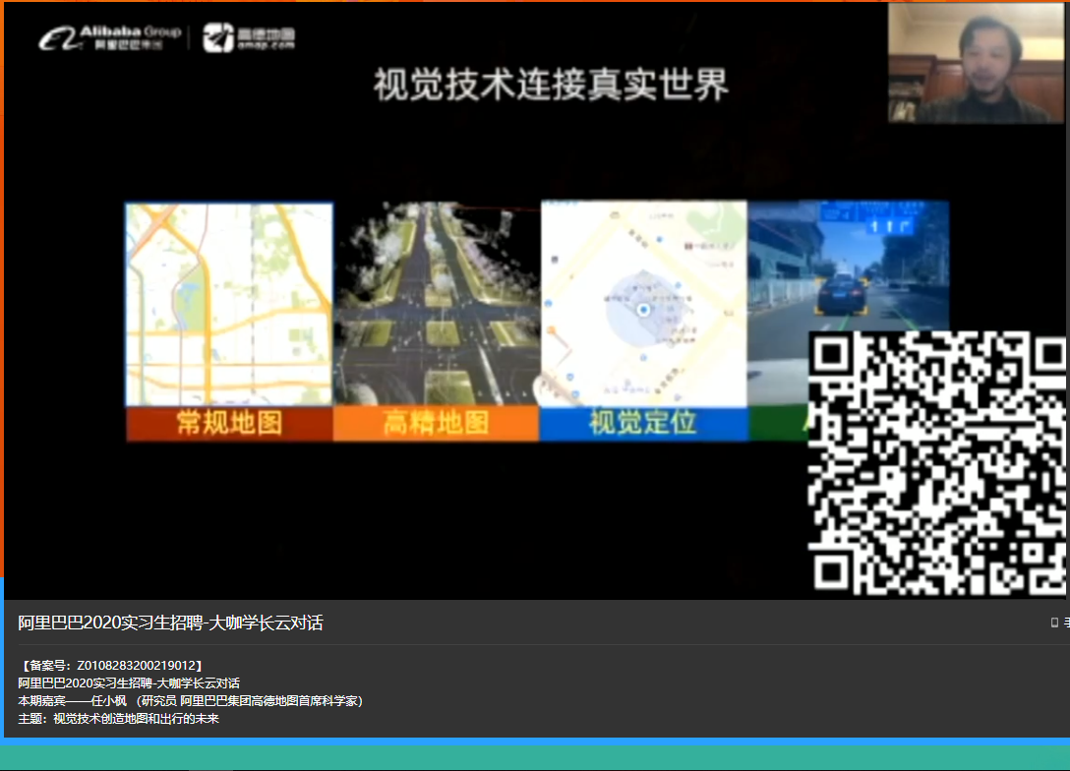Click the topic line 主题：视觉技术创造地图和出行的未来
1070x771 pixels.
point(119,719)
